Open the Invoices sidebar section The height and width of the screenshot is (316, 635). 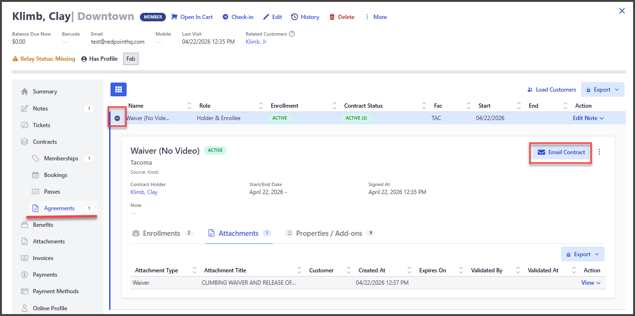[43, 258]
